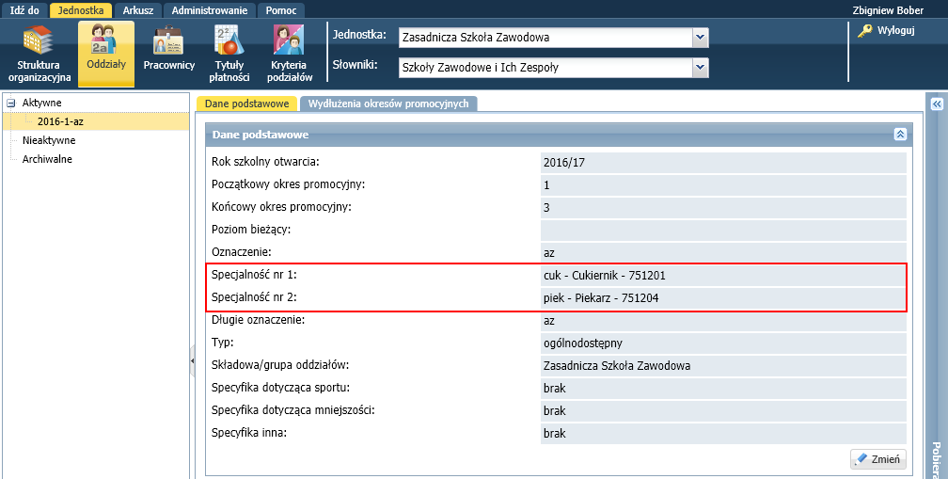Click value cuk - Cukiernik - 751201
The image size is (948, 479).
tap(723, 275)
